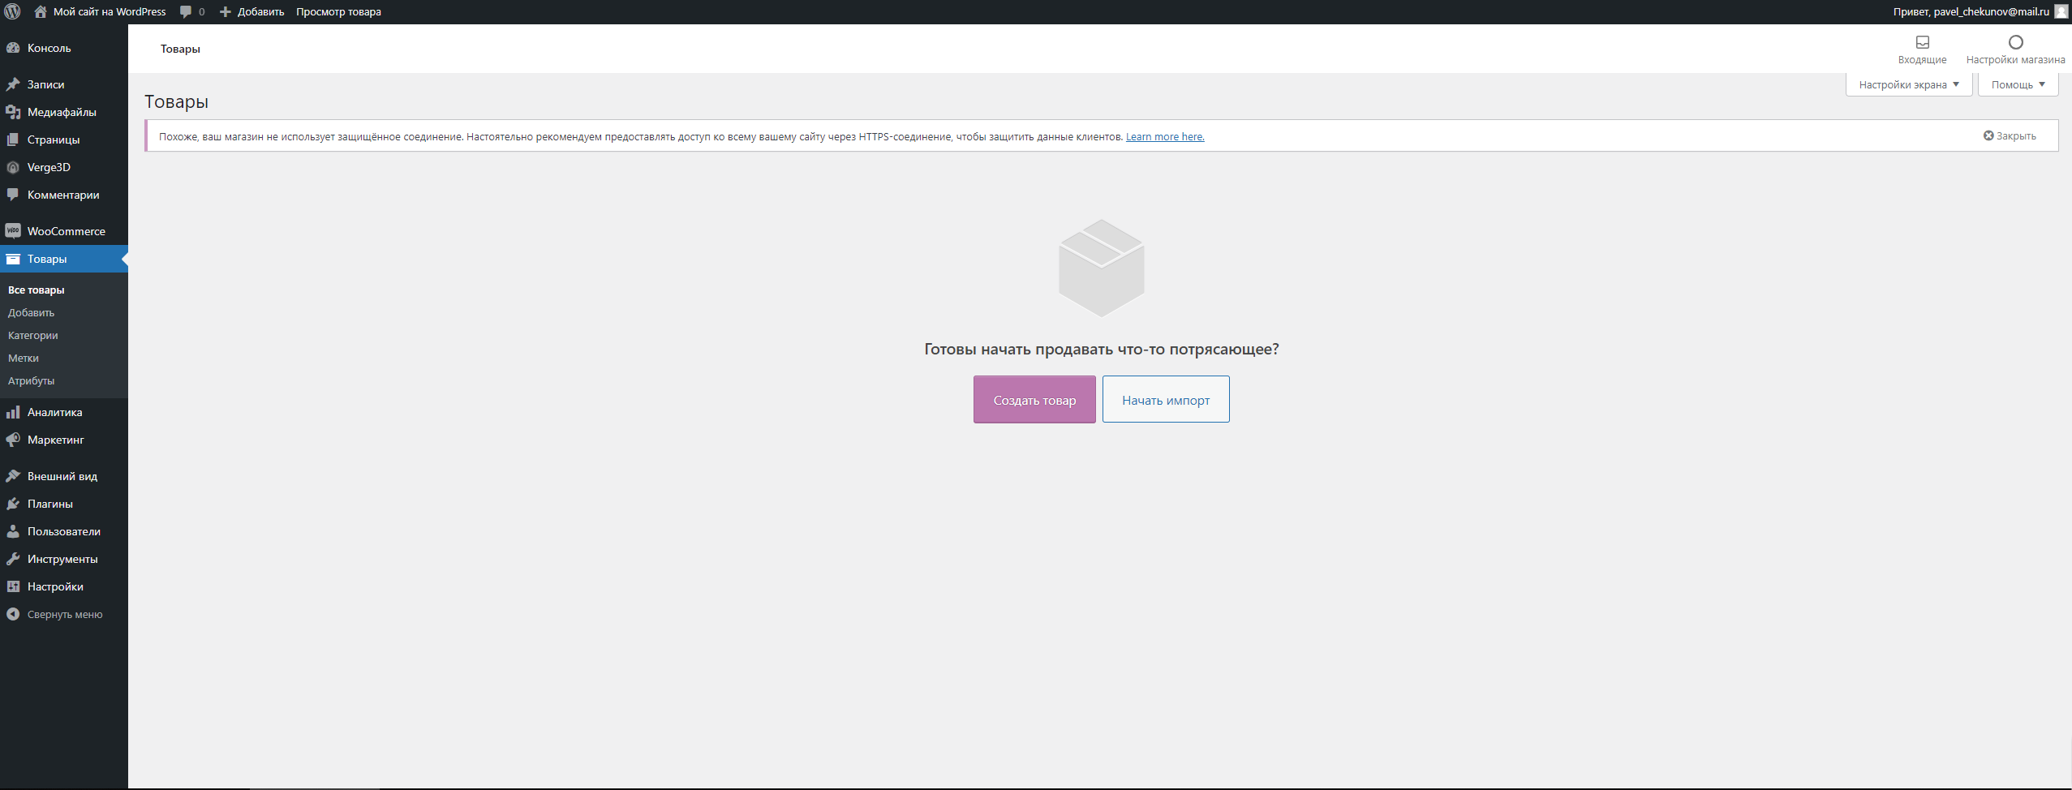2072x790 pixels.
Task: Open the Консоль menu item
Action: (64, 48)
